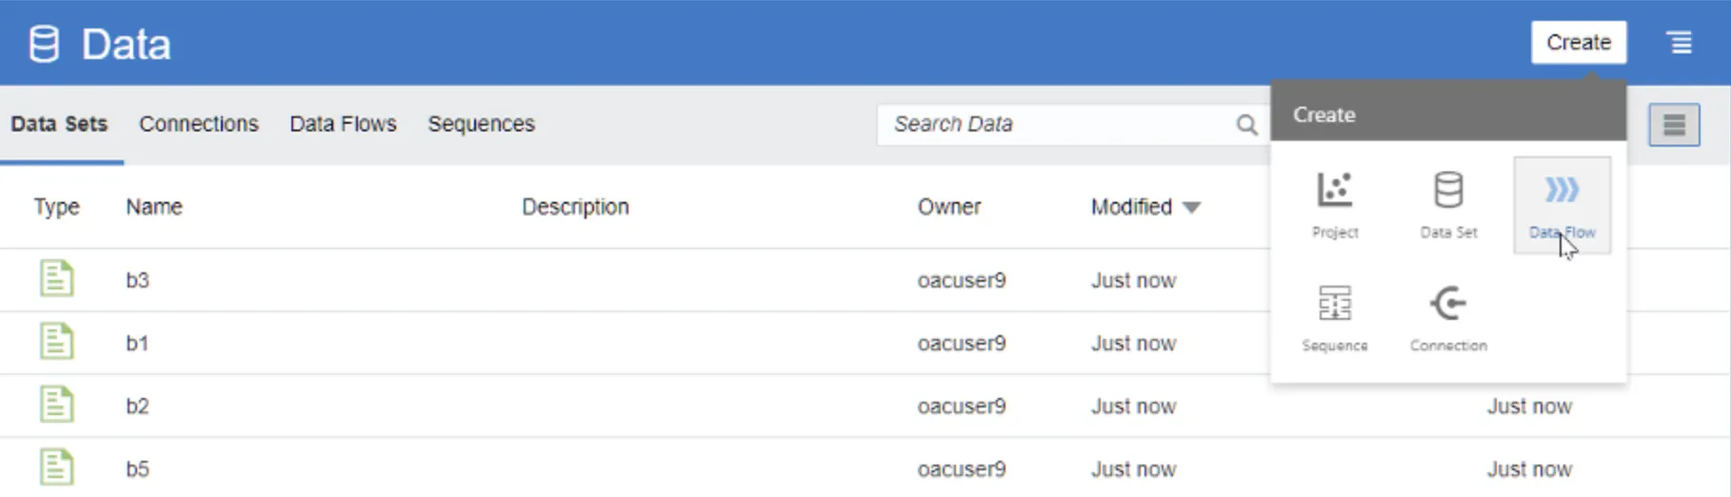Switch to the Connections tab
Screen dimensions: 1731x497
(198, 124)
